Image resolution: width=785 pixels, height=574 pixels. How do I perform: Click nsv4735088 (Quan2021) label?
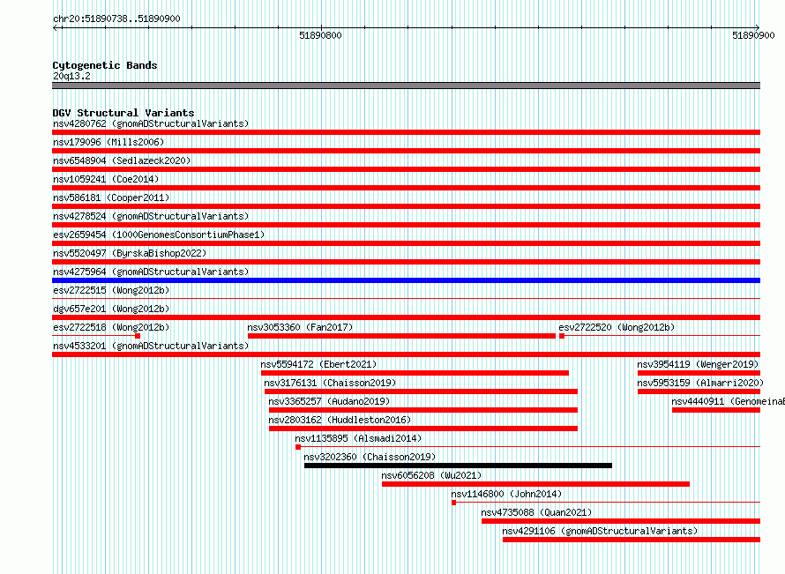[536, 512]
